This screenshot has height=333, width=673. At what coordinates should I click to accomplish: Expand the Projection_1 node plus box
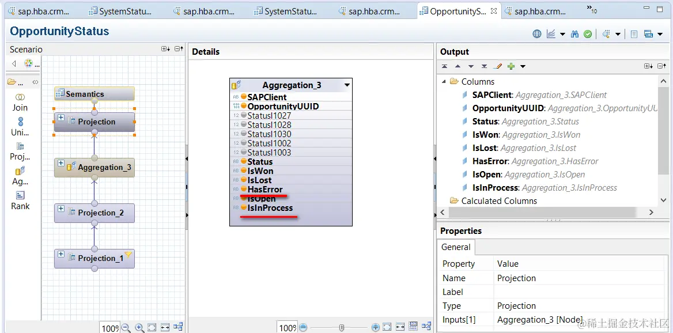tap(61, 254)
